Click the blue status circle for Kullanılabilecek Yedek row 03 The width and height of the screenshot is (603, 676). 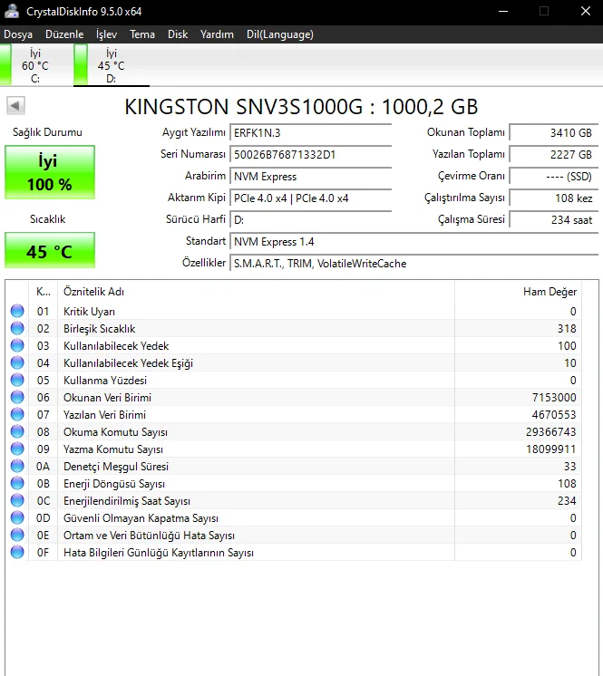17,345
